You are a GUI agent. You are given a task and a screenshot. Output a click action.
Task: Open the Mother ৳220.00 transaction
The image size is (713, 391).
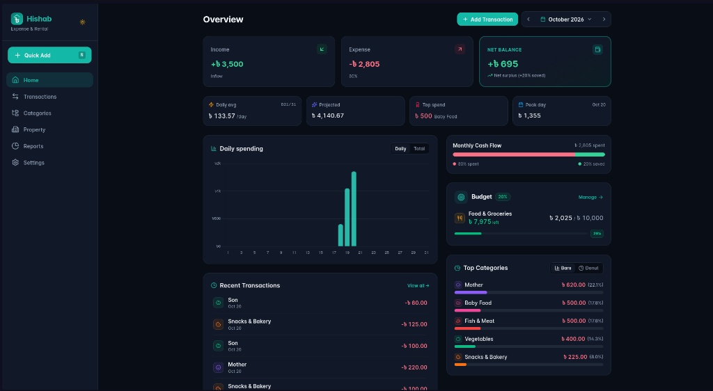pos(320,367)
